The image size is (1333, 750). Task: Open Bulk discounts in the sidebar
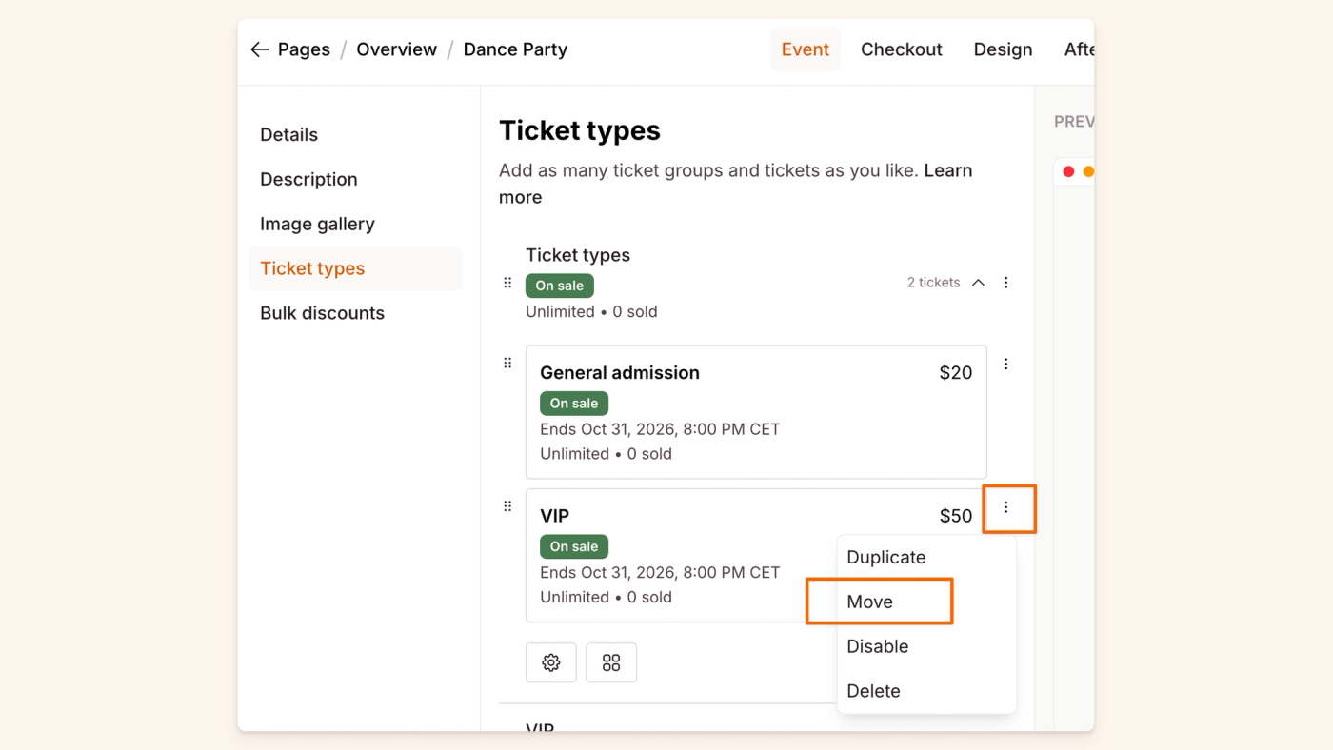point(322,313)
